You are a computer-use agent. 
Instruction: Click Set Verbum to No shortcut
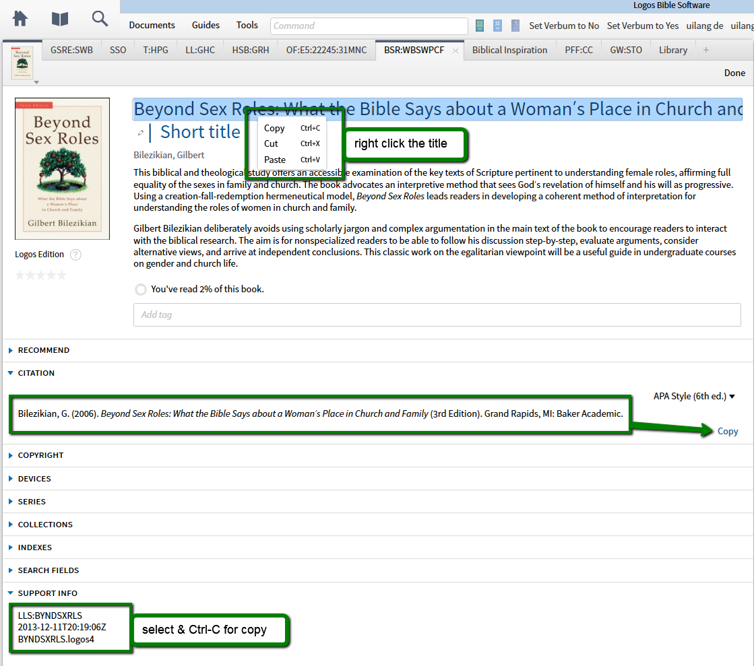point(564,26)
